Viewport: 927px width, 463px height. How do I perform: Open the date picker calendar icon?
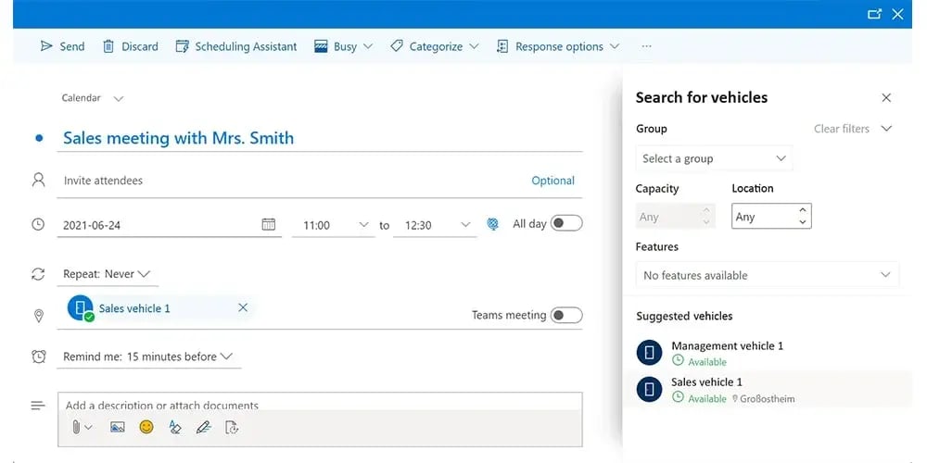pos(269,224)
